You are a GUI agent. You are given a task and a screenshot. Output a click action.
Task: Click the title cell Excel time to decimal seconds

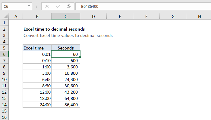coord(54,29)
